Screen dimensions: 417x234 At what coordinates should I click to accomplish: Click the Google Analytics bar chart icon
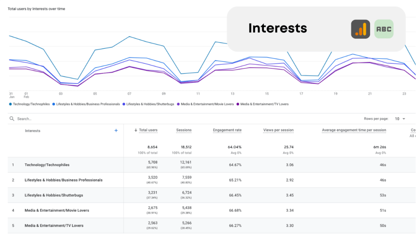coord(360,29)
